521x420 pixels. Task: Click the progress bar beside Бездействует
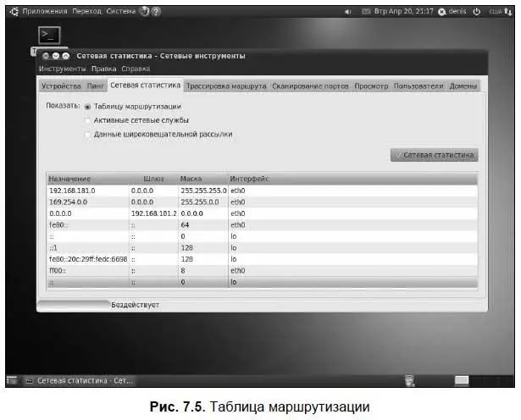pos(74,305)
